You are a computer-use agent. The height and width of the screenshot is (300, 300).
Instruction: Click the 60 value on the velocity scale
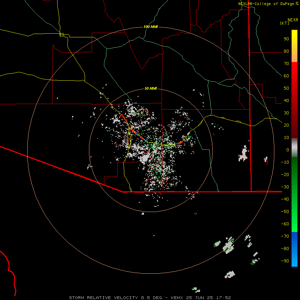(286, 76)
